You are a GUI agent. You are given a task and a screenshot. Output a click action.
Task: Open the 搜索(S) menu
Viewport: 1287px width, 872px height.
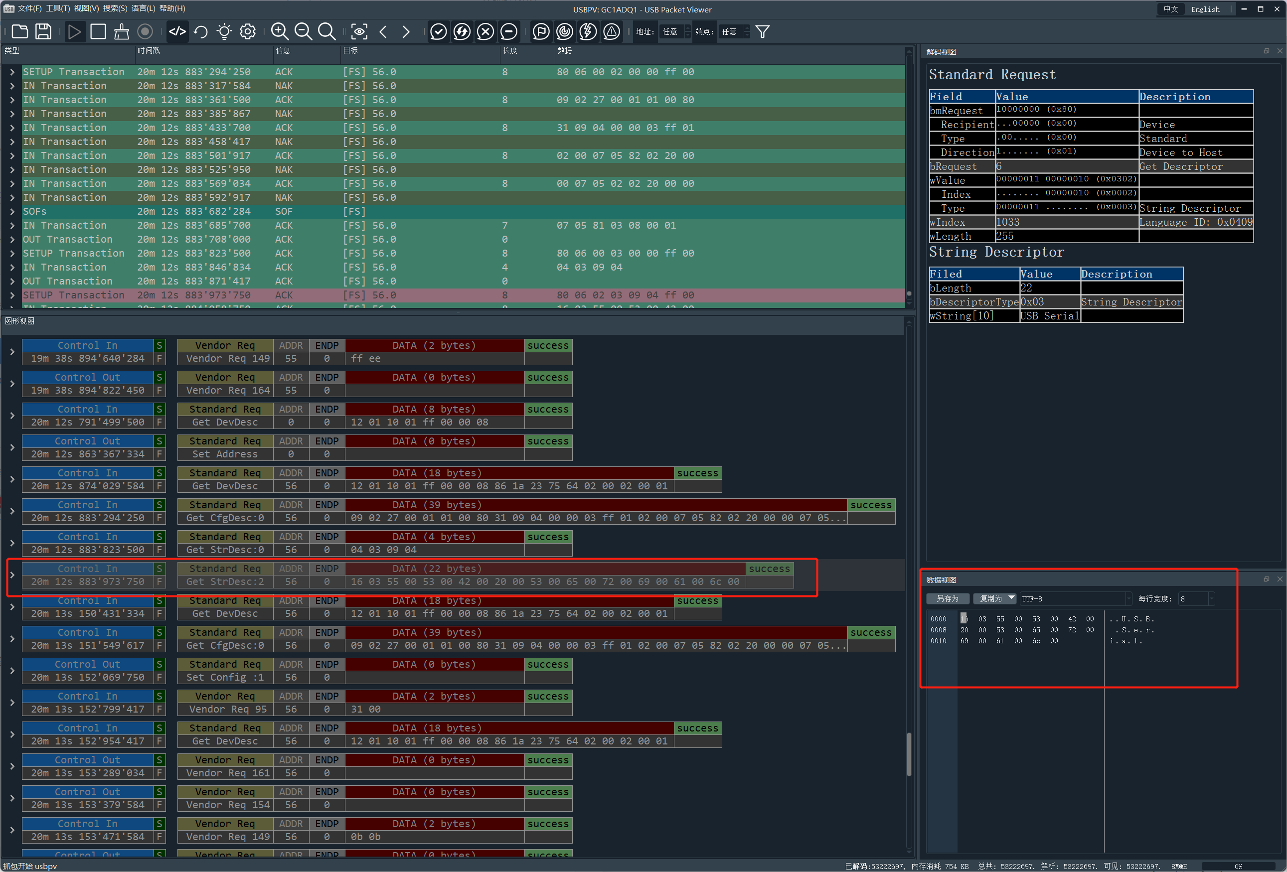(x=115, y=8)
